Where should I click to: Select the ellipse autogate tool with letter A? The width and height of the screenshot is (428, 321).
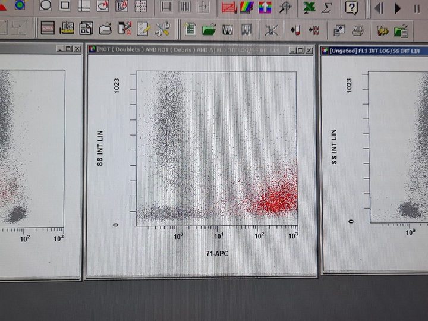103,6
